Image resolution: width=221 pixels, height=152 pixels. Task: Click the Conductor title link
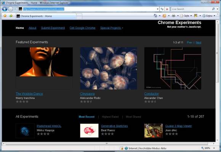click(x=151, y=93)
